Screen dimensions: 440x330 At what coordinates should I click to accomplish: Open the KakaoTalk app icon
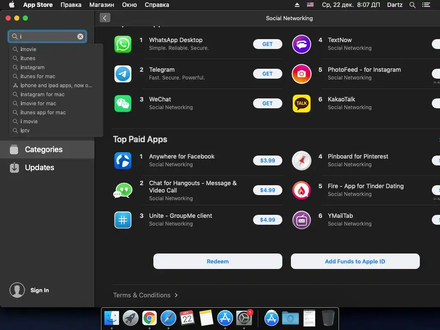[x=301, y=104]
